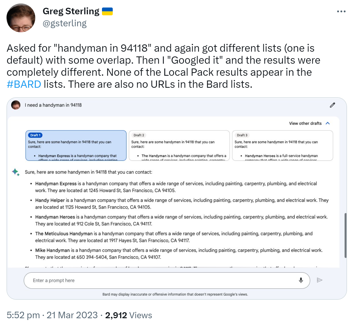Screen dimensions: 351x326
Task: Click the Ukraine flag emoji by name
Action: coord(107,11)
